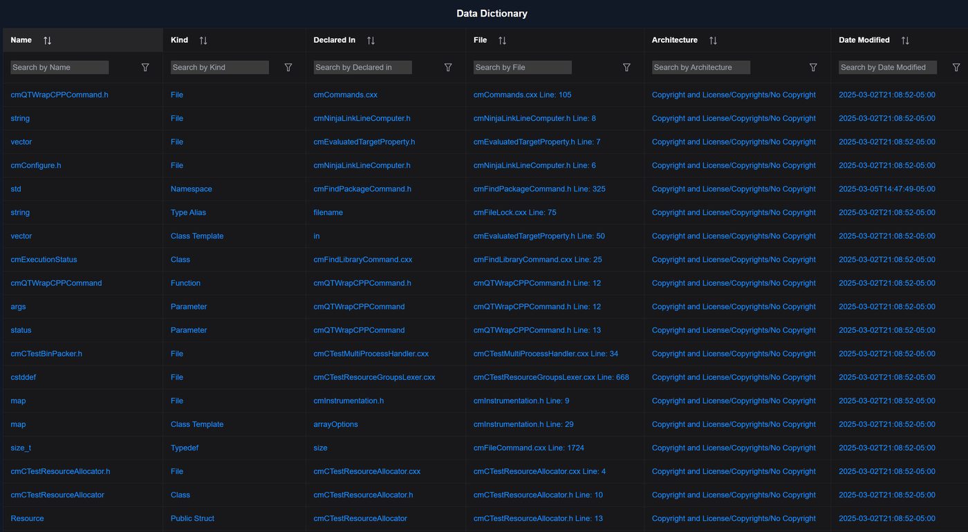Open the Architecture filter funnel

[813, 68]
